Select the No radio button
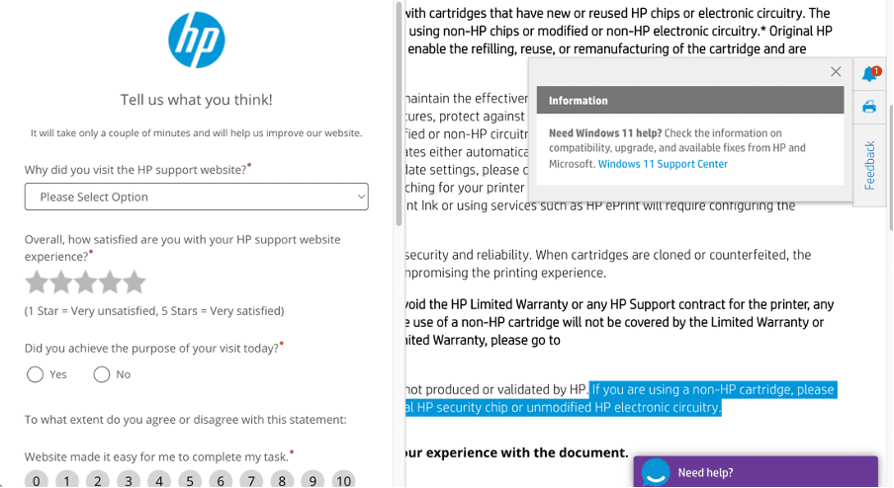The height and width of the screenshot is (488, 894). 102,374
